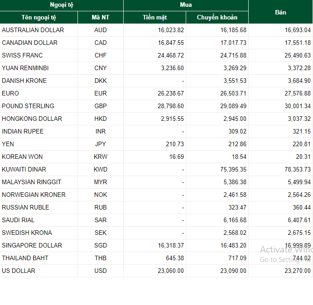The height and width of the screenshot is (305, 313).
Task: Select the CNY currency code cell
Action: (101, 68)
